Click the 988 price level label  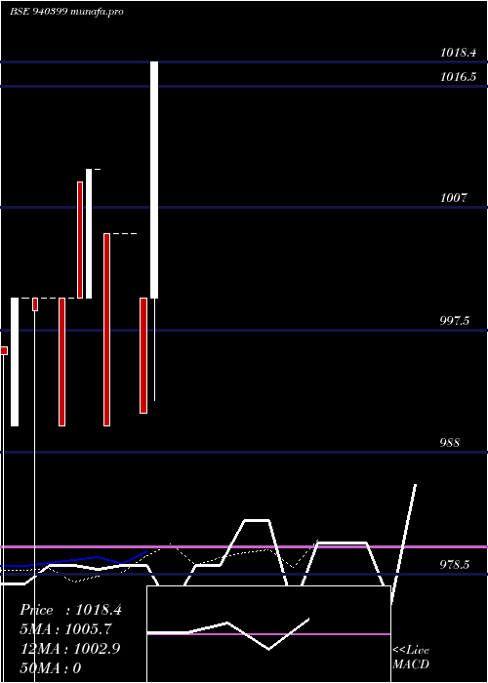tap(449, 443)
